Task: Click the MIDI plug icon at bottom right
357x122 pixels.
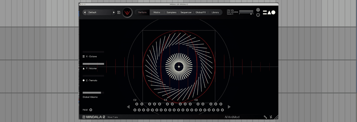Action: coord(265,117)
